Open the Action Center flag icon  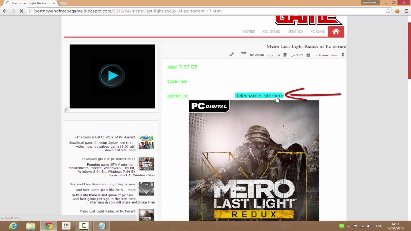pos(355,226)
